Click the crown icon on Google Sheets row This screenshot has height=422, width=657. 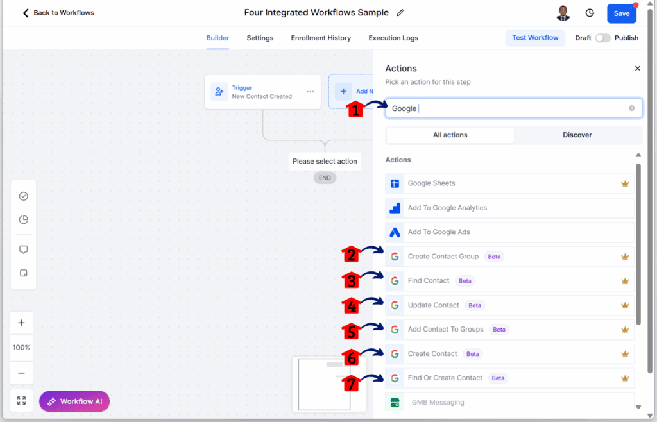625,184
